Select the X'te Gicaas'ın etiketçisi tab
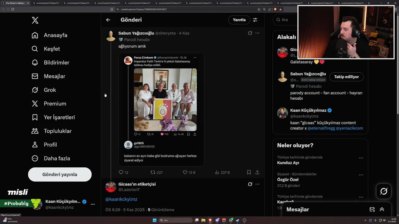This screenshot has width=399, height=224. 15,3
